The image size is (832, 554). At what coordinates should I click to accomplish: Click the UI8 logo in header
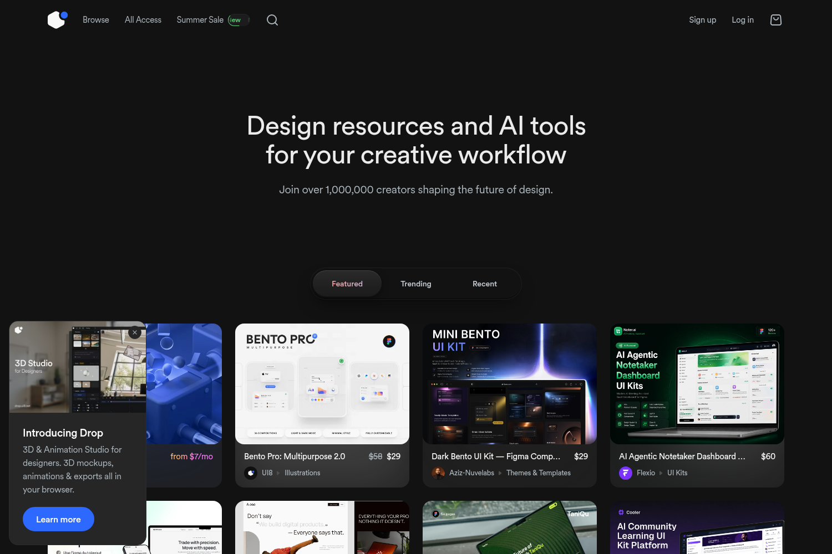[x=57, y=20]
